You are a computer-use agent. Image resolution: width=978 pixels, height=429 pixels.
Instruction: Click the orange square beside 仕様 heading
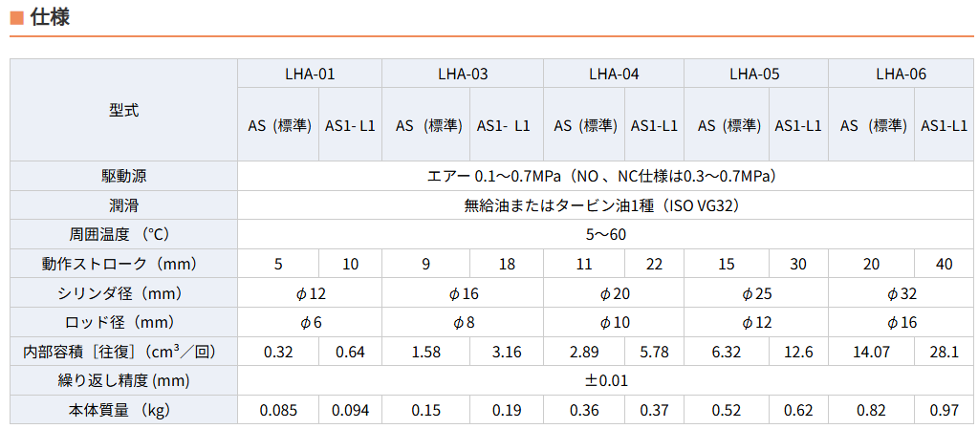click(x=16, y=18)
